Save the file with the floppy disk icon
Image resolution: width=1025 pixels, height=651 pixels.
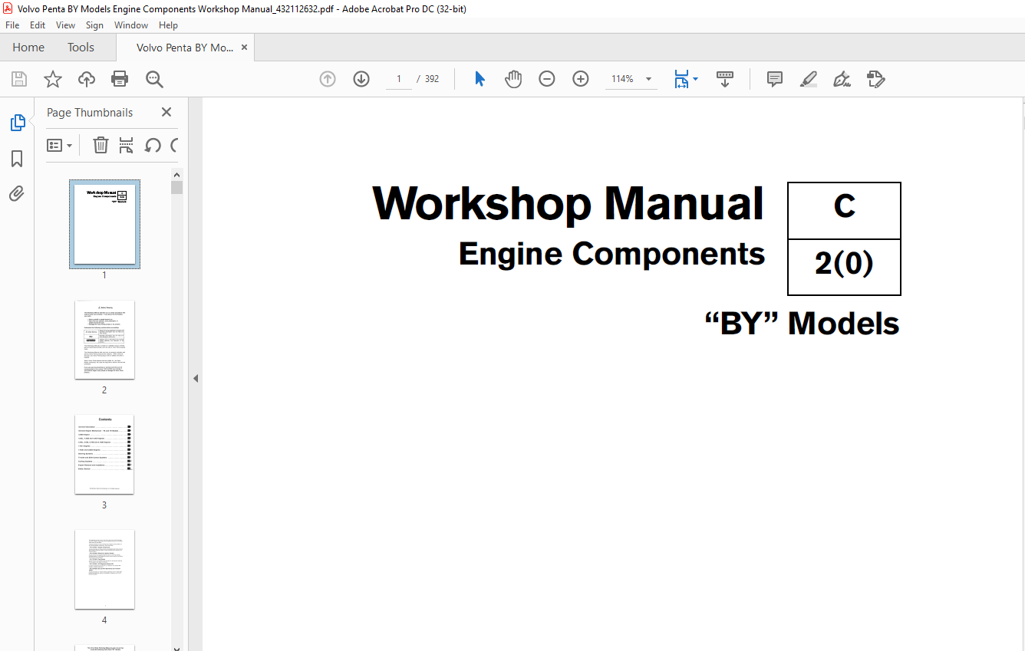click(x=19, y=79)
